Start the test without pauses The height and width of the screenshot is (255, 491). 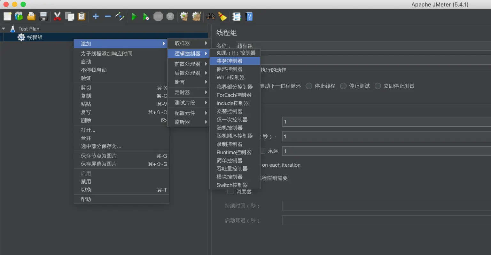(x=146, y=16)
